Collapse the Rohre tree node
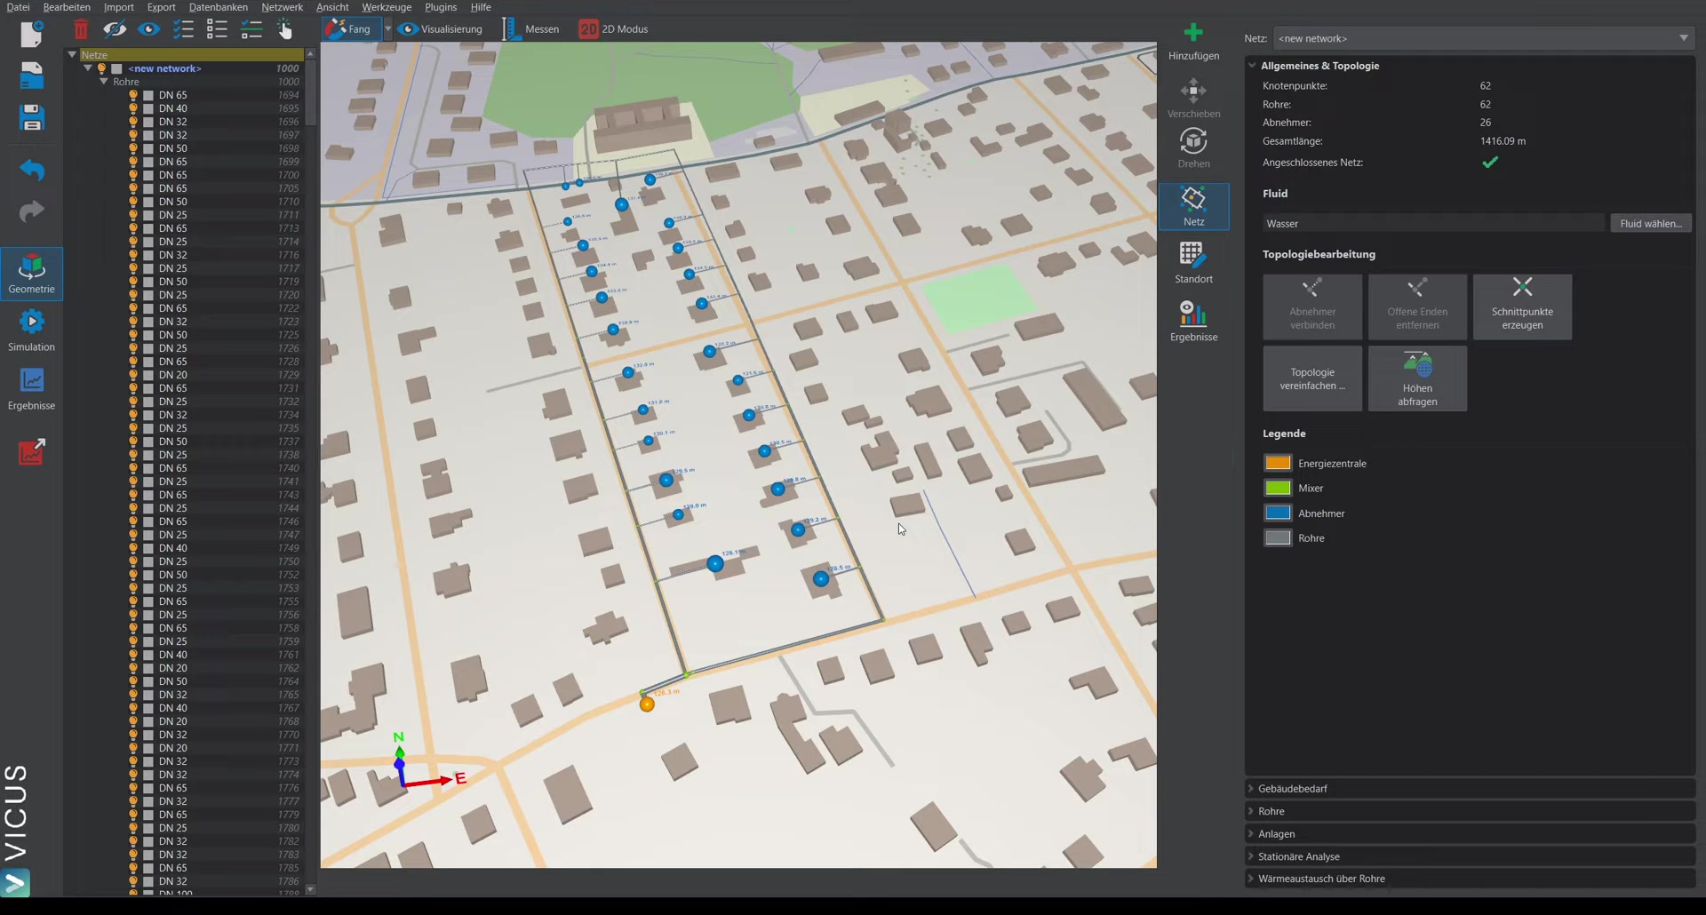1706x915 pixels. point(104,82)
